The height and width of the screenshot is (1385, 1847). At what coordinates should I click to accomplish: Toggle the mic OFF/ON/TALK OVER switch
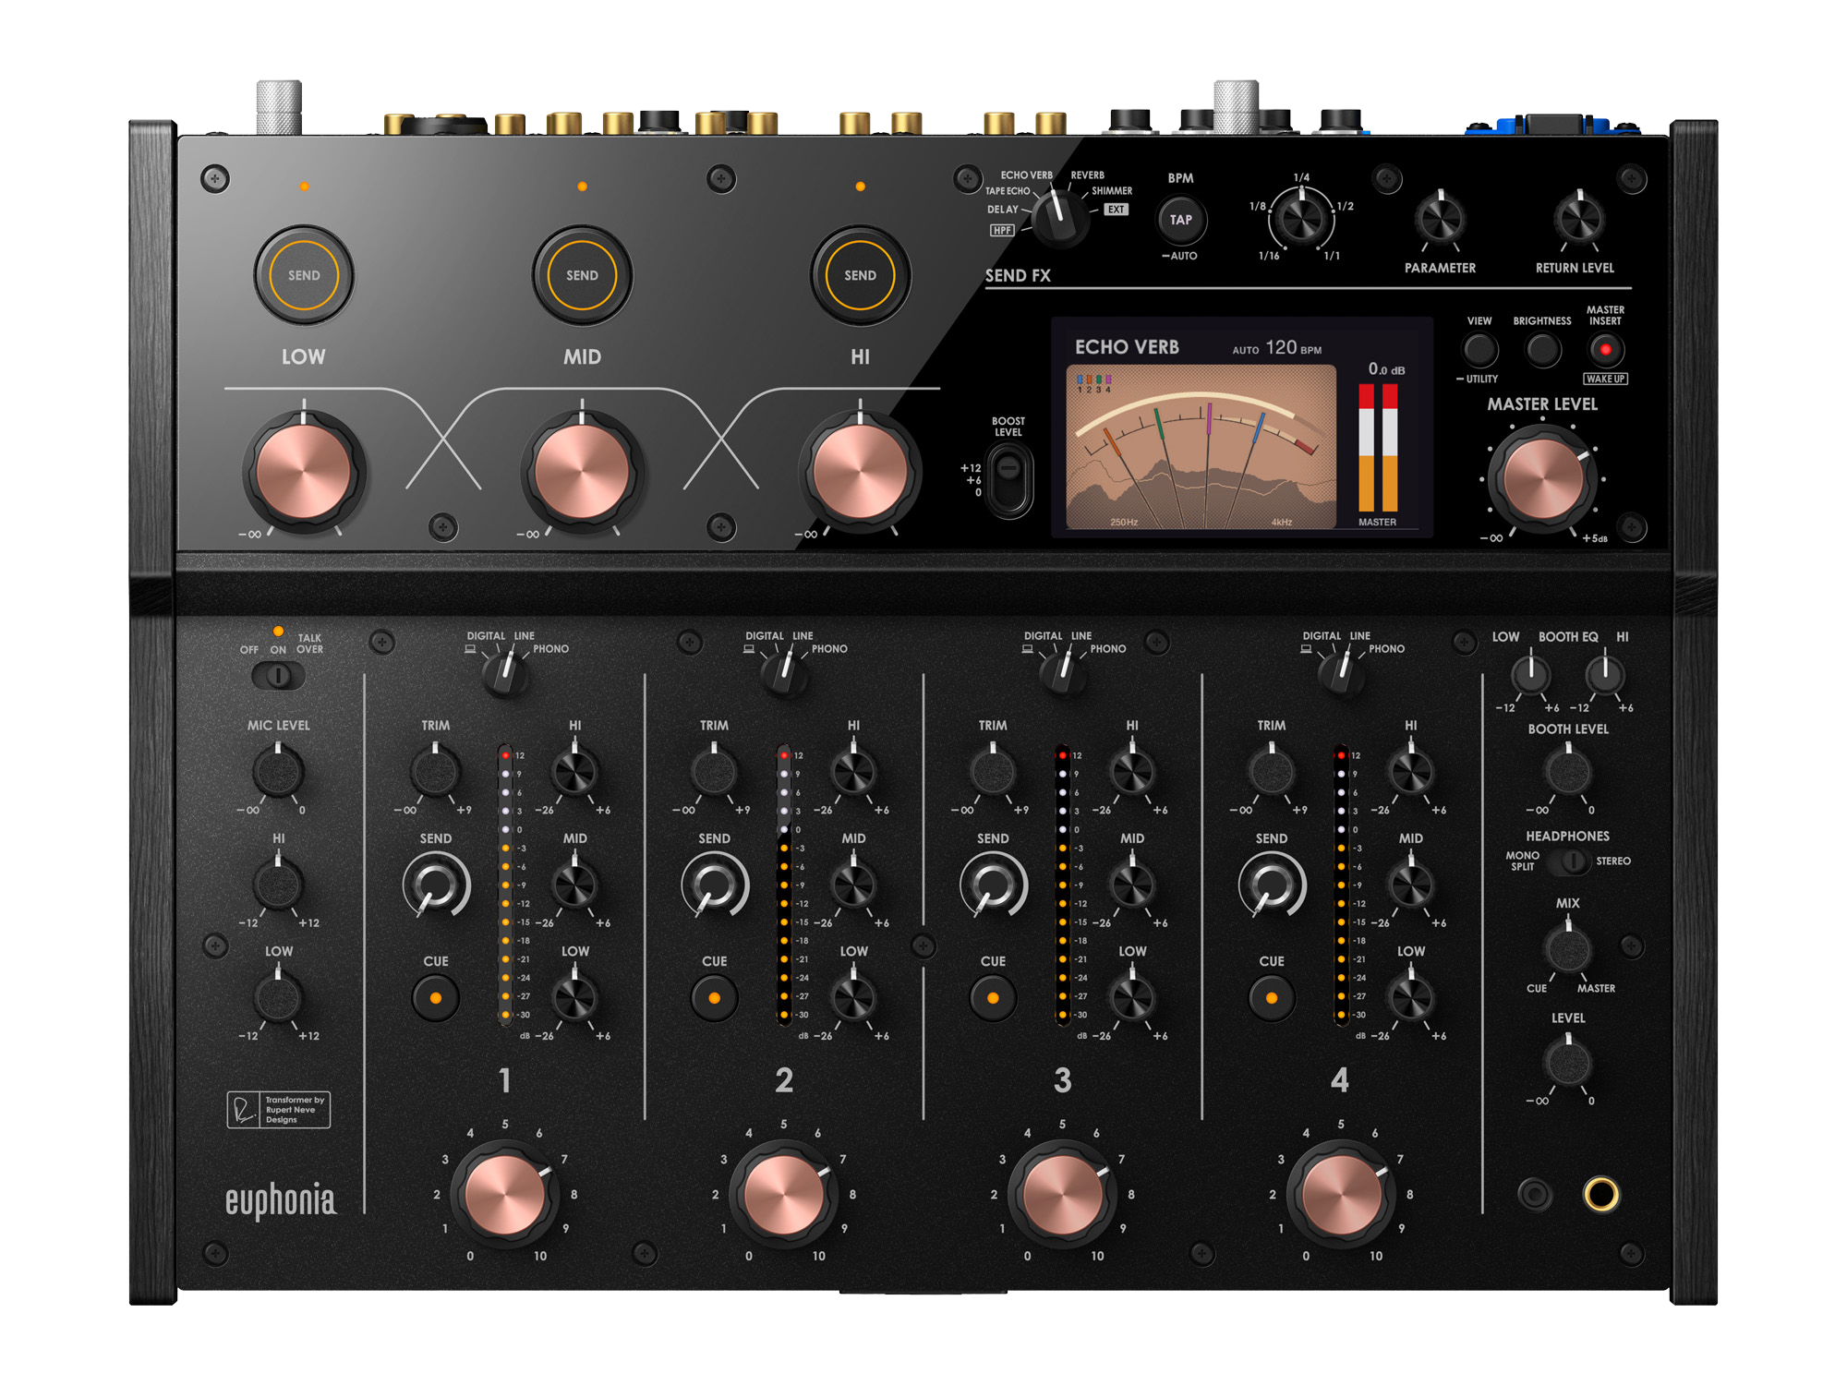coord(278,676)
